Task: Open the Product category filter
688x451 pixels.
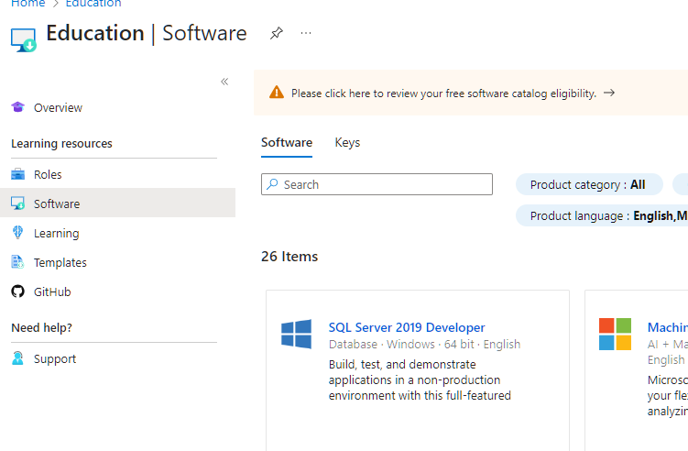Action: [587, 184]
